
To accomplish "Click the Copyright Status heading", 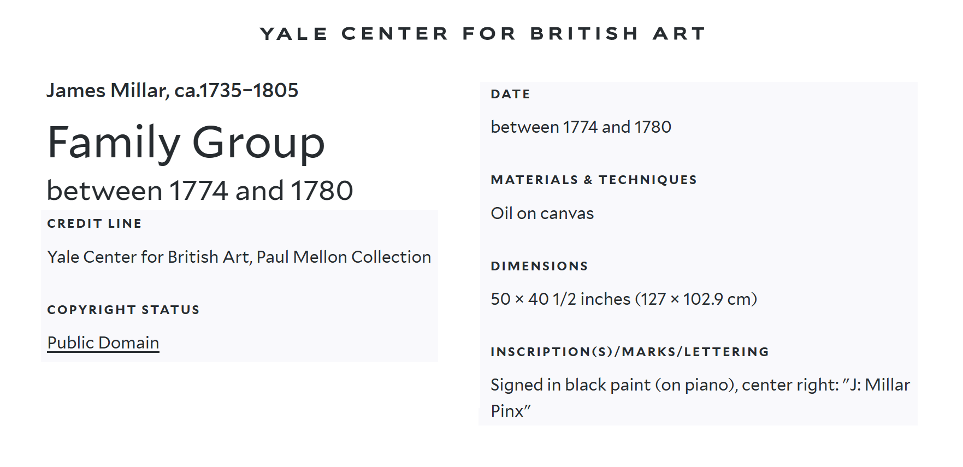I will pos(123,310).
